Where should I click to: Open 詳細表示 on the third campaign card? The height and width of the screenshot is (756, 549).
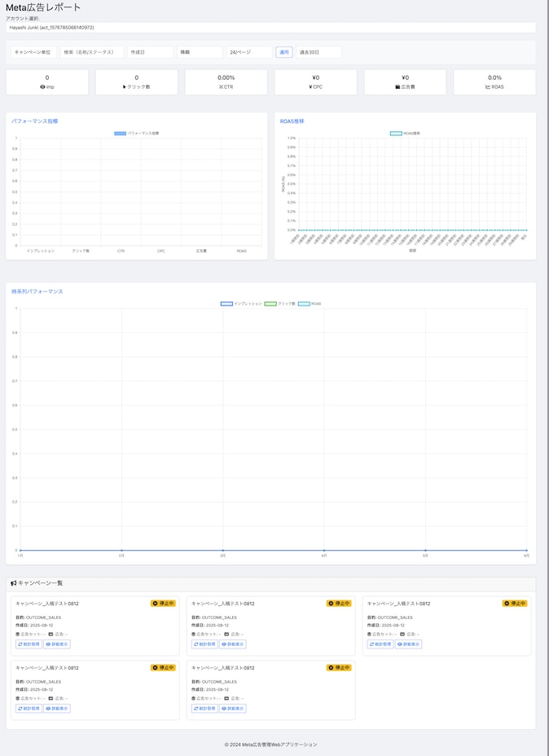[x=408, y=644]
